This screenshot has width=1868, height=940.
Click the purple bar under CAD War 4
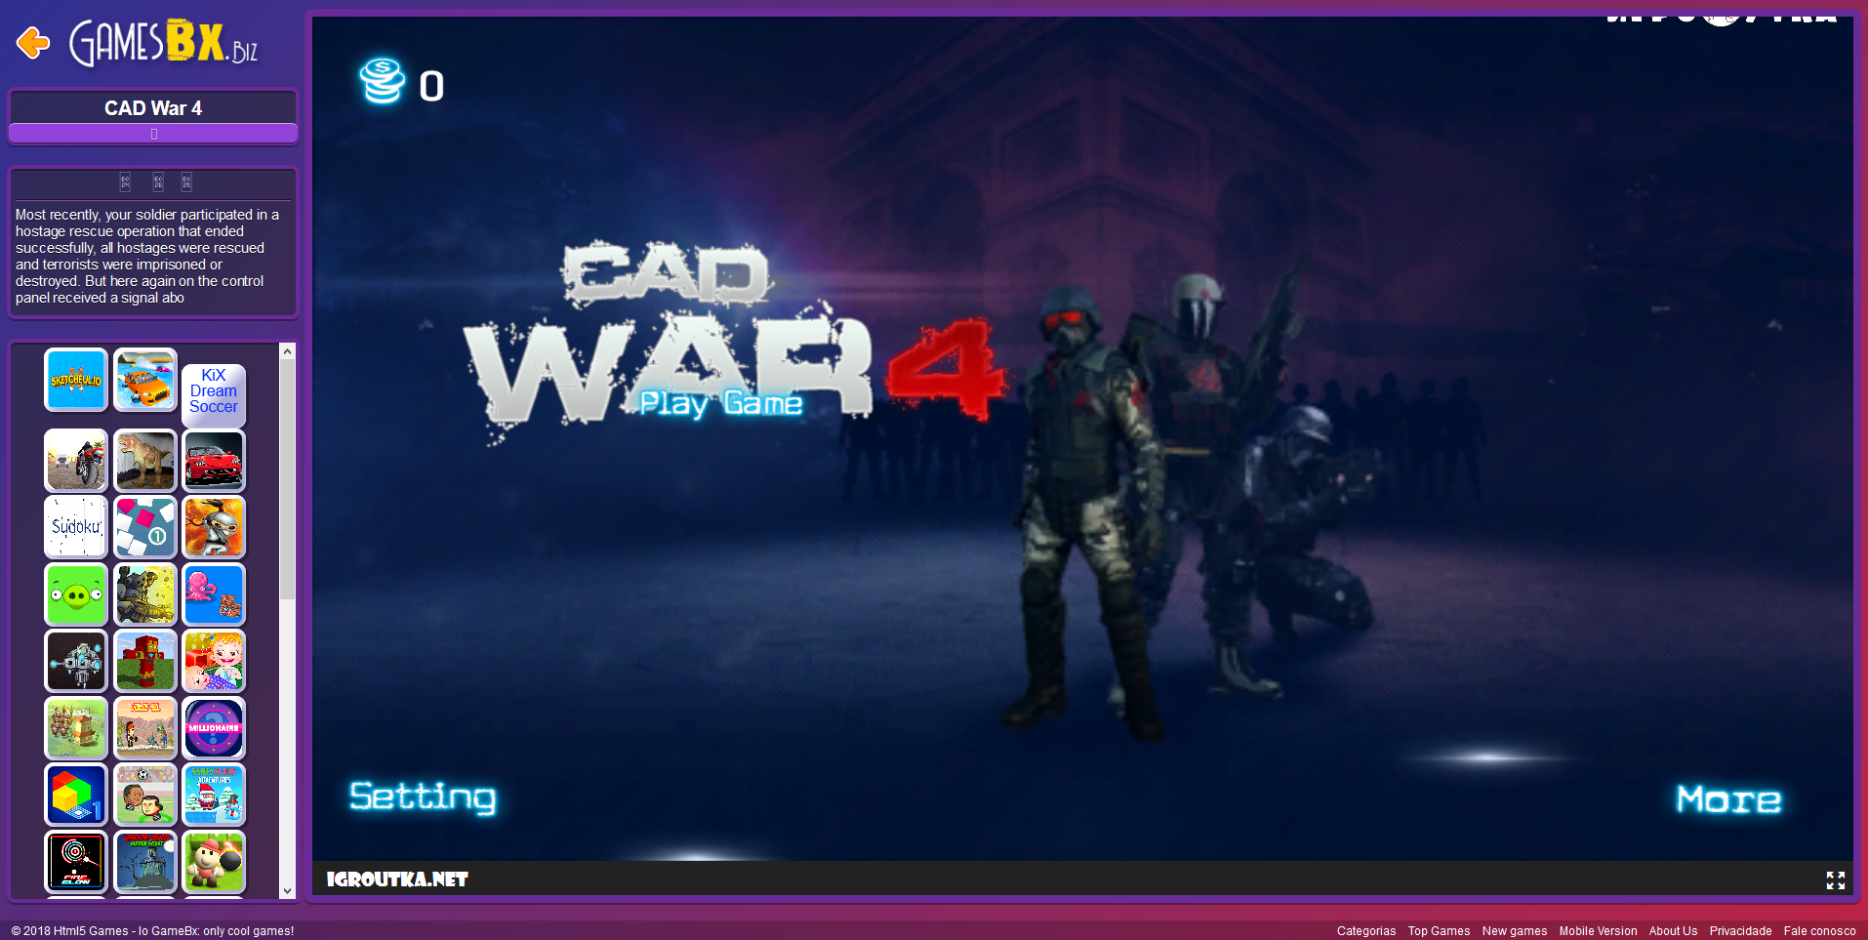tap(153, 134)
